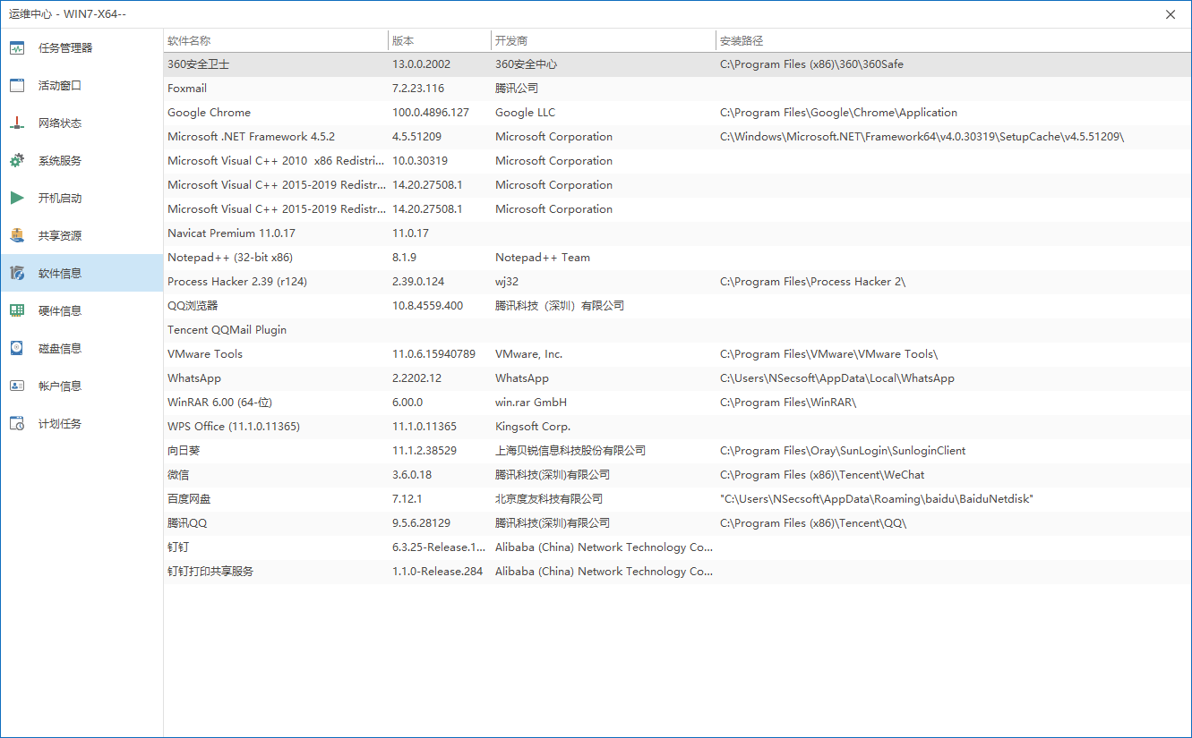The image size is (1192, 738).
Task: Select the Foxmail row
Action: point(677,89)
